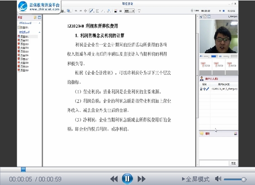Viewport: 255px width, 185px height.
Task: Select pdf 页面009
Action: point(23,67)
